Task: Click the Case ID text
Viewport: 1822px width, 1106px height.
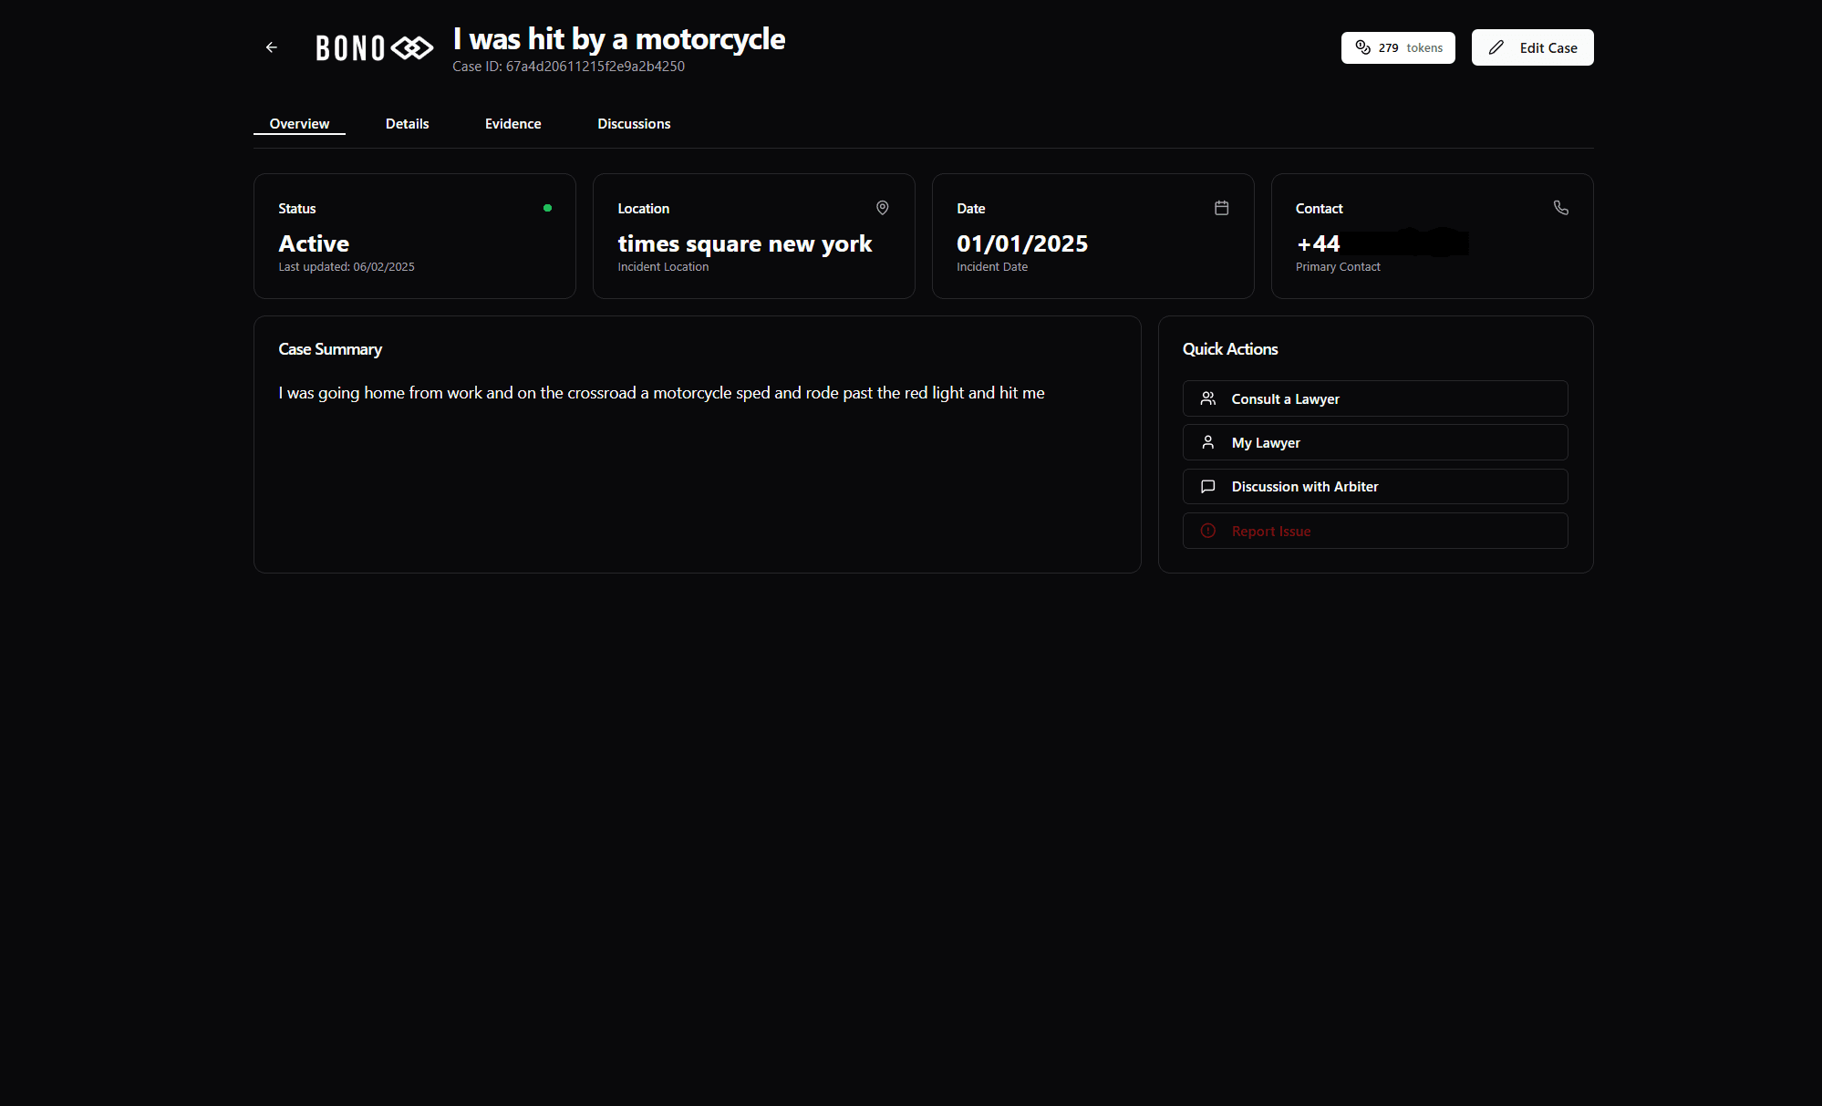Action: pyautogui.click(x=568, y=67)
